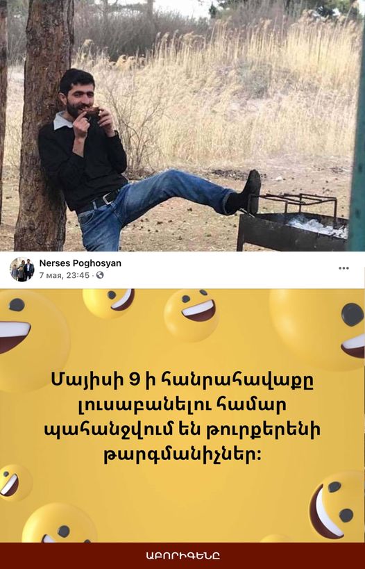Click the small tilted emoji at lower left edge

15,483
